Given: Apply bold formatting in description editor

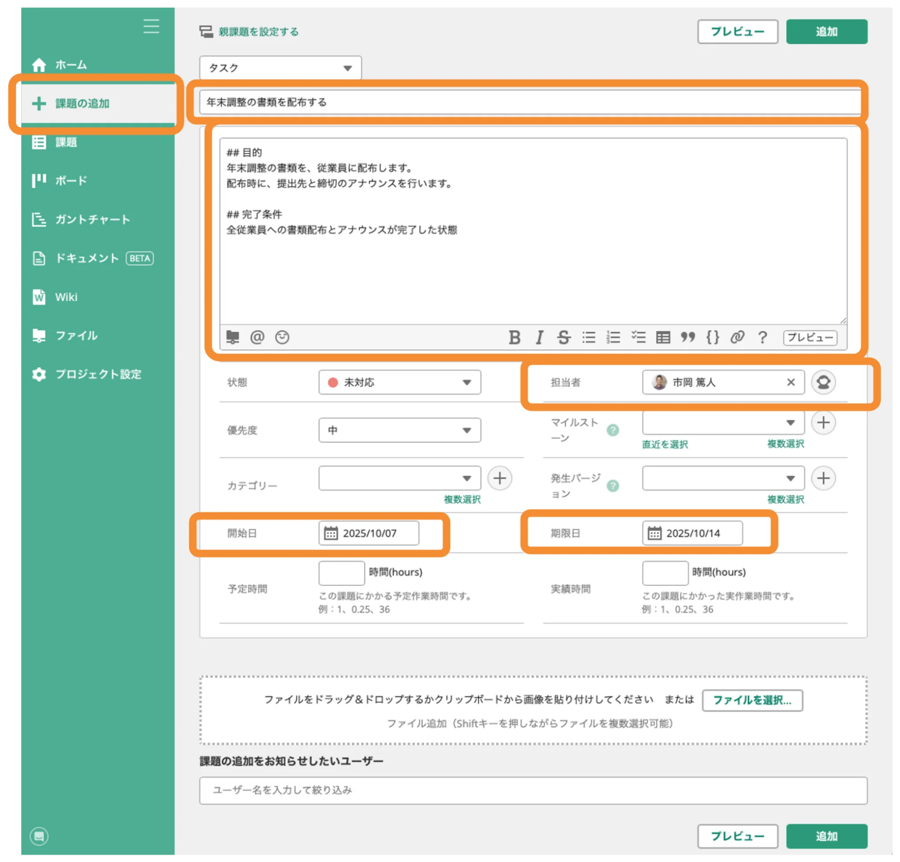Looking at the screenshot, I should click(514, 337).
